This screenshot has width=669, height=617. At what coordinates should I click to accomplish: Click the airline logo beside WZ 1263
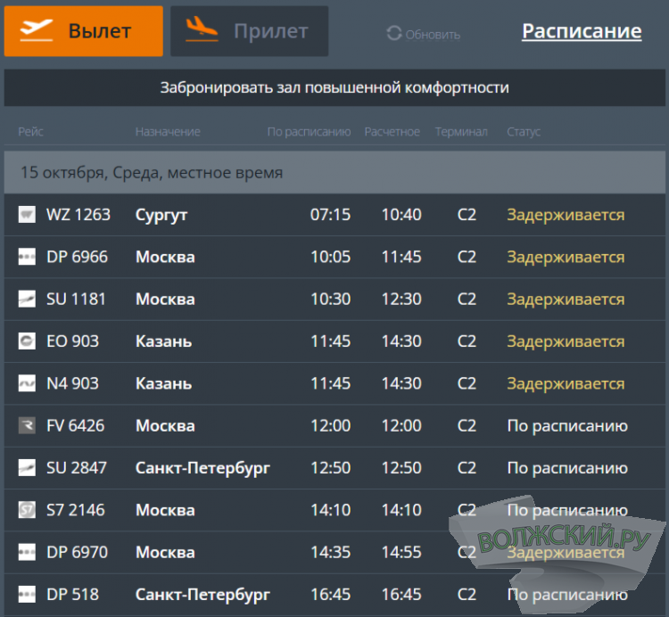(x=27, y=215)
